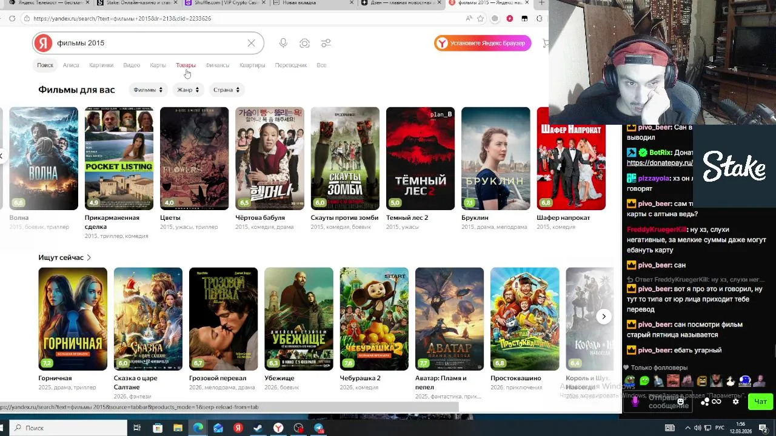
Task: Open the Квартиры category
Action: 252,65
